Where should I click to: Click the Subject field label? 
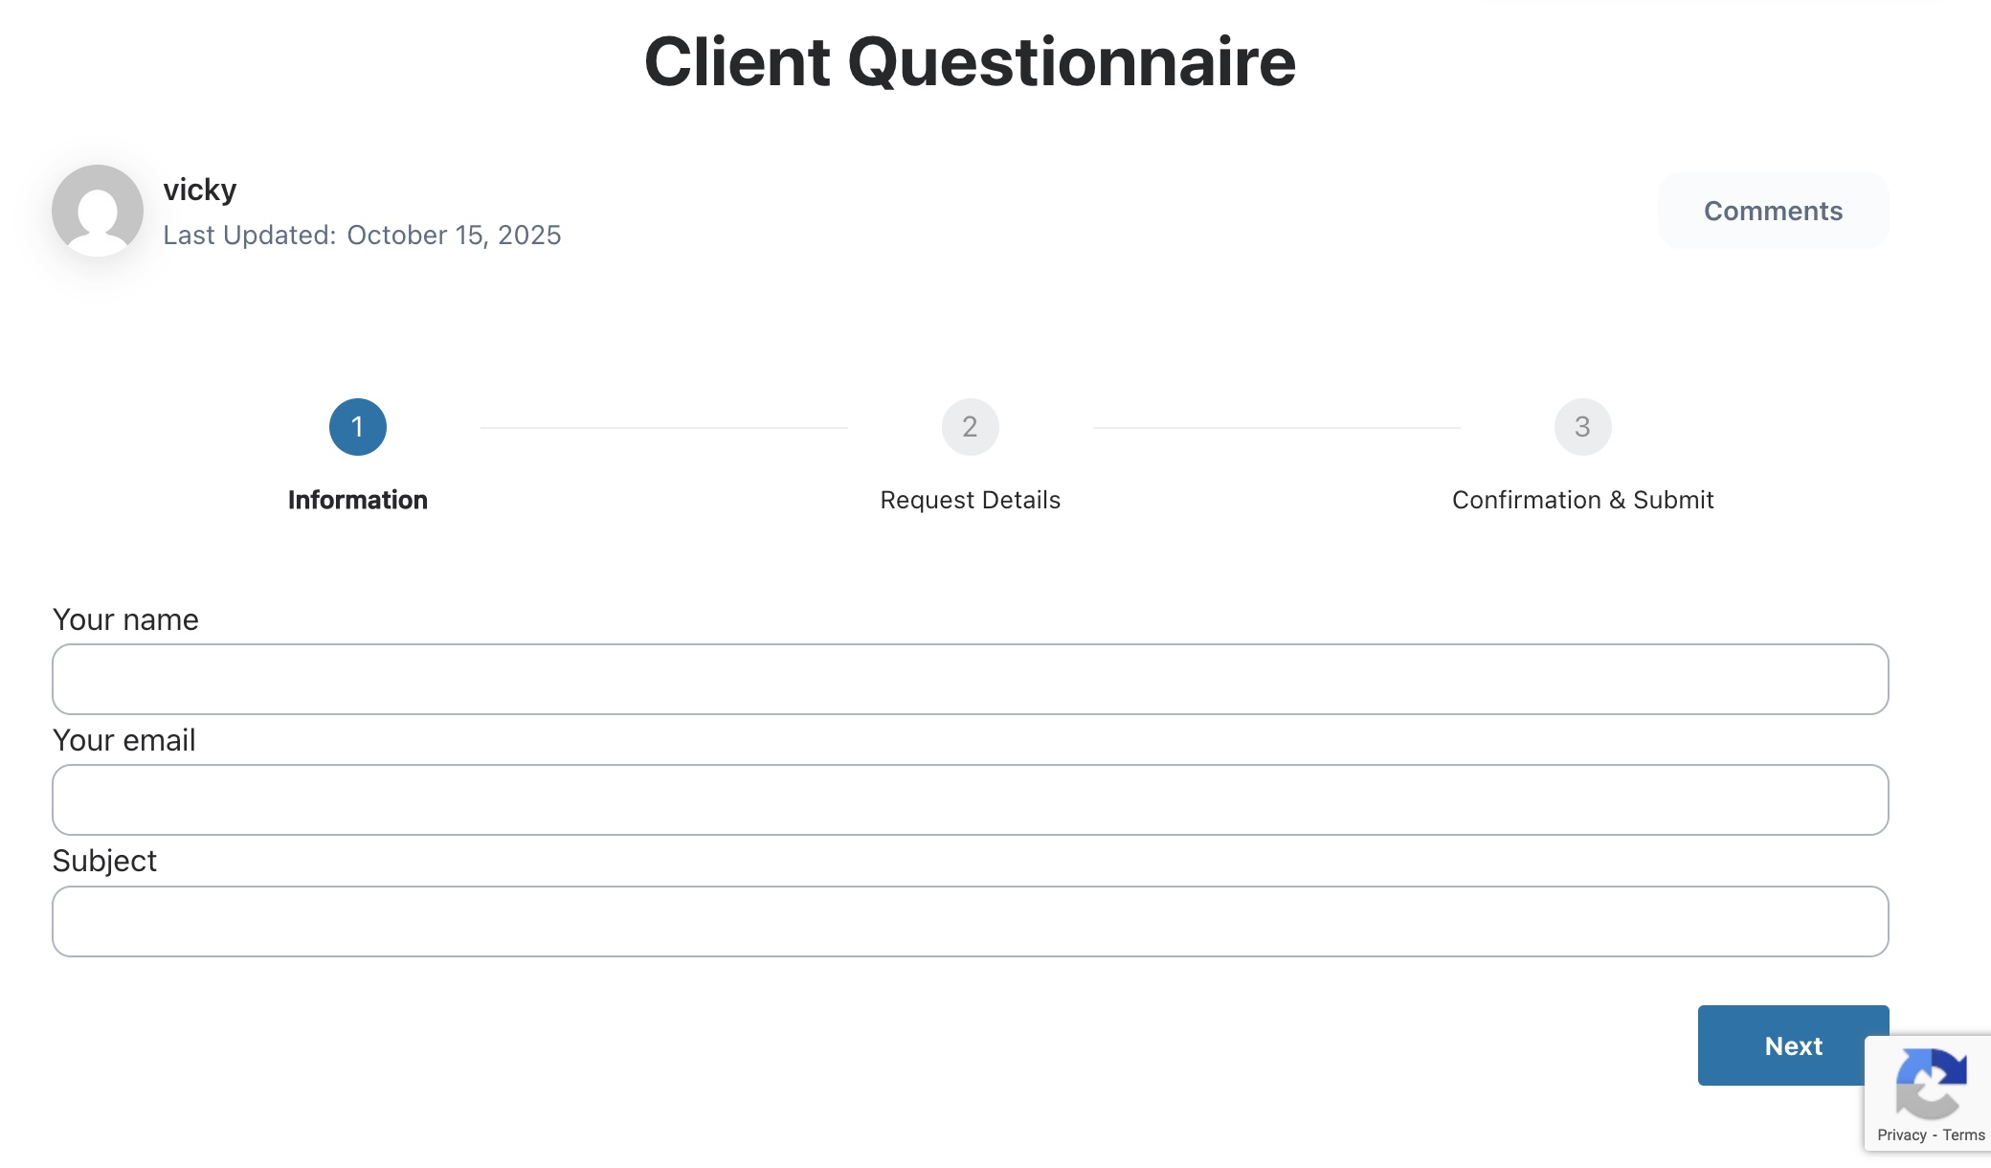click(104, 861)
